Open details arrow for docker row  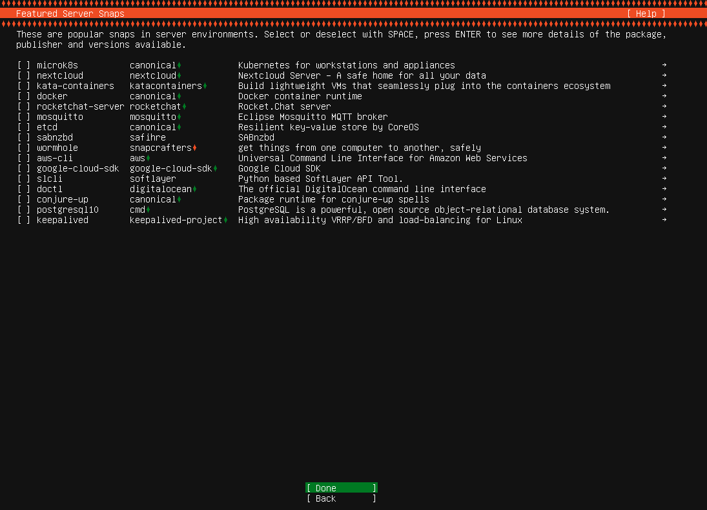point(664,96)
